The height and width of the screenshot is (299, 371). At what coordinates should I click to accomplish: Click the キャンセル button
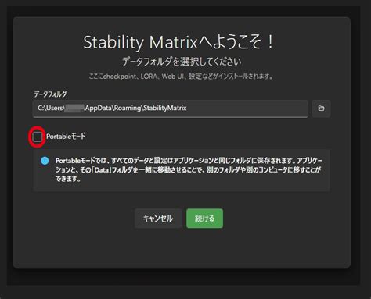pos(158,219)
